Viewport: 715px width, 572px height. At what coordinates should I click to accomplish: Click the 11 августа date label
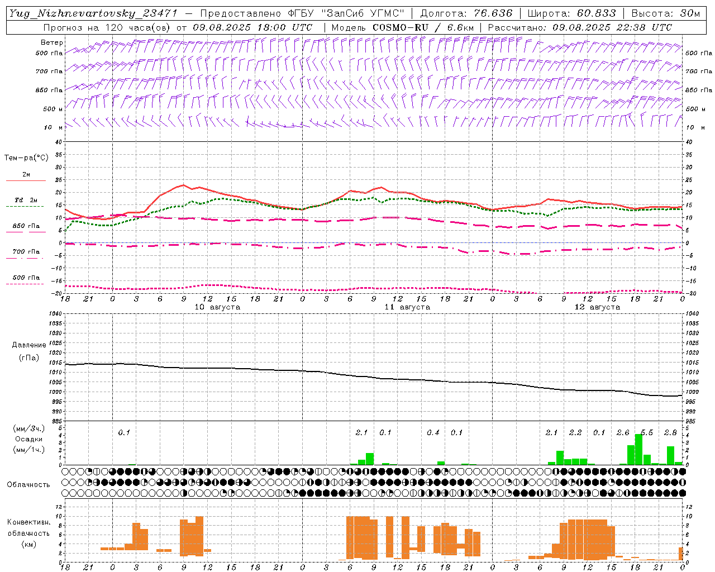pyautogui.click(x=407, y=307)
